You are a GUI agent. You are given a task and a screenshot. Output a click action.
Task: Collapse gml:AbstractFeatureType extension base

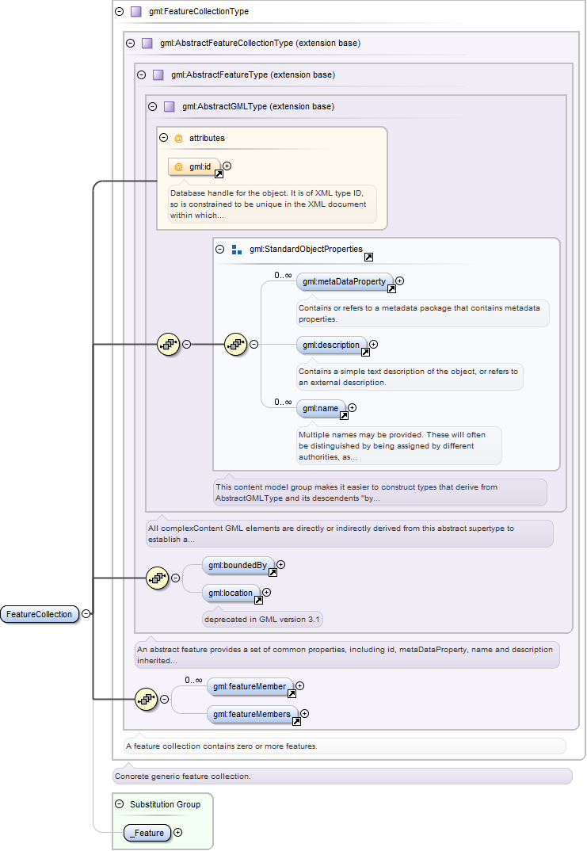pos(142,75)
